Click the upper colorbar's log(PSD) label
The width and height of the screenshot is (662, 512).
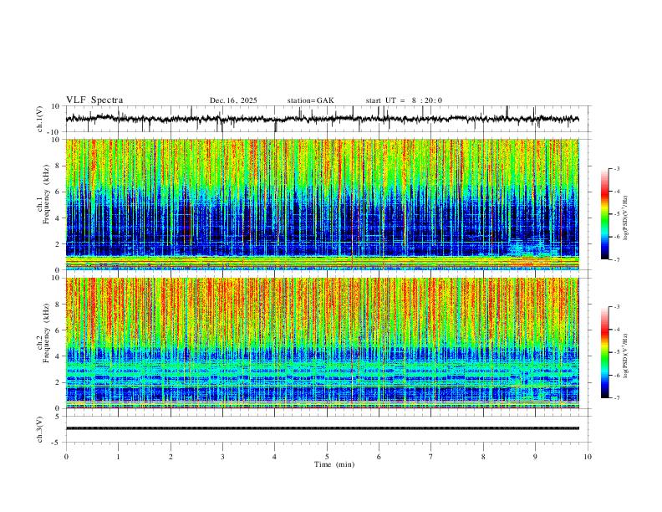click(x=625, y=218)
